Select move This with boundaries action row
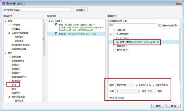Screen dimensions: 184x111 [x=76, y=27]
